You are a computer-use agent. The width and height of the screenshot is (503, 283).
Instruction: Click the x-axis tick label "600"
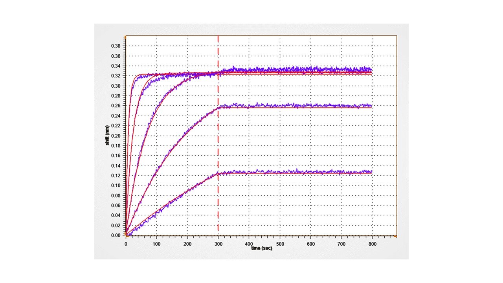(x=310, y=244)
